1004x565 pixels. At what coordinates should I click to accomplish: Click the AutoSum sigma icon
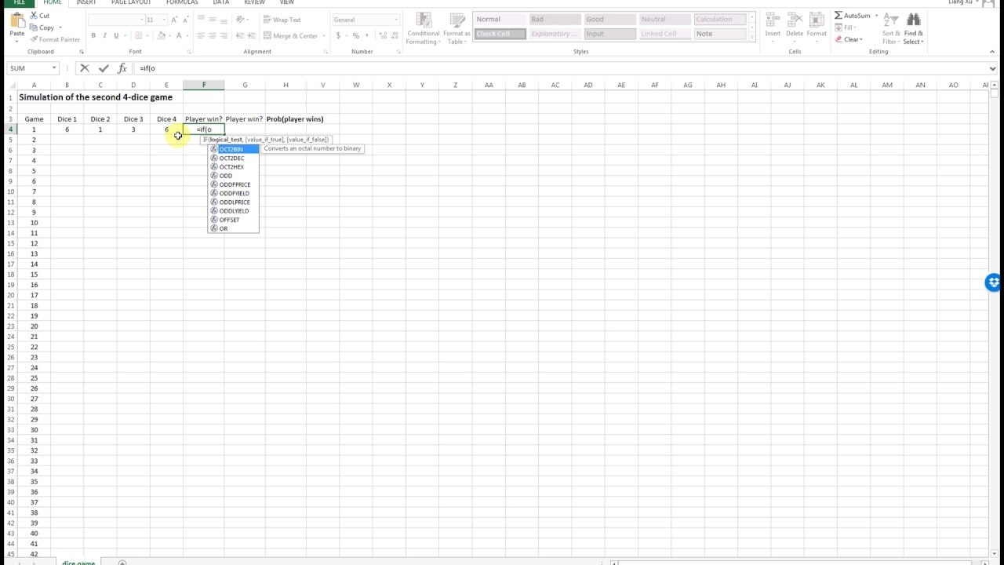(x=838, y=16)
